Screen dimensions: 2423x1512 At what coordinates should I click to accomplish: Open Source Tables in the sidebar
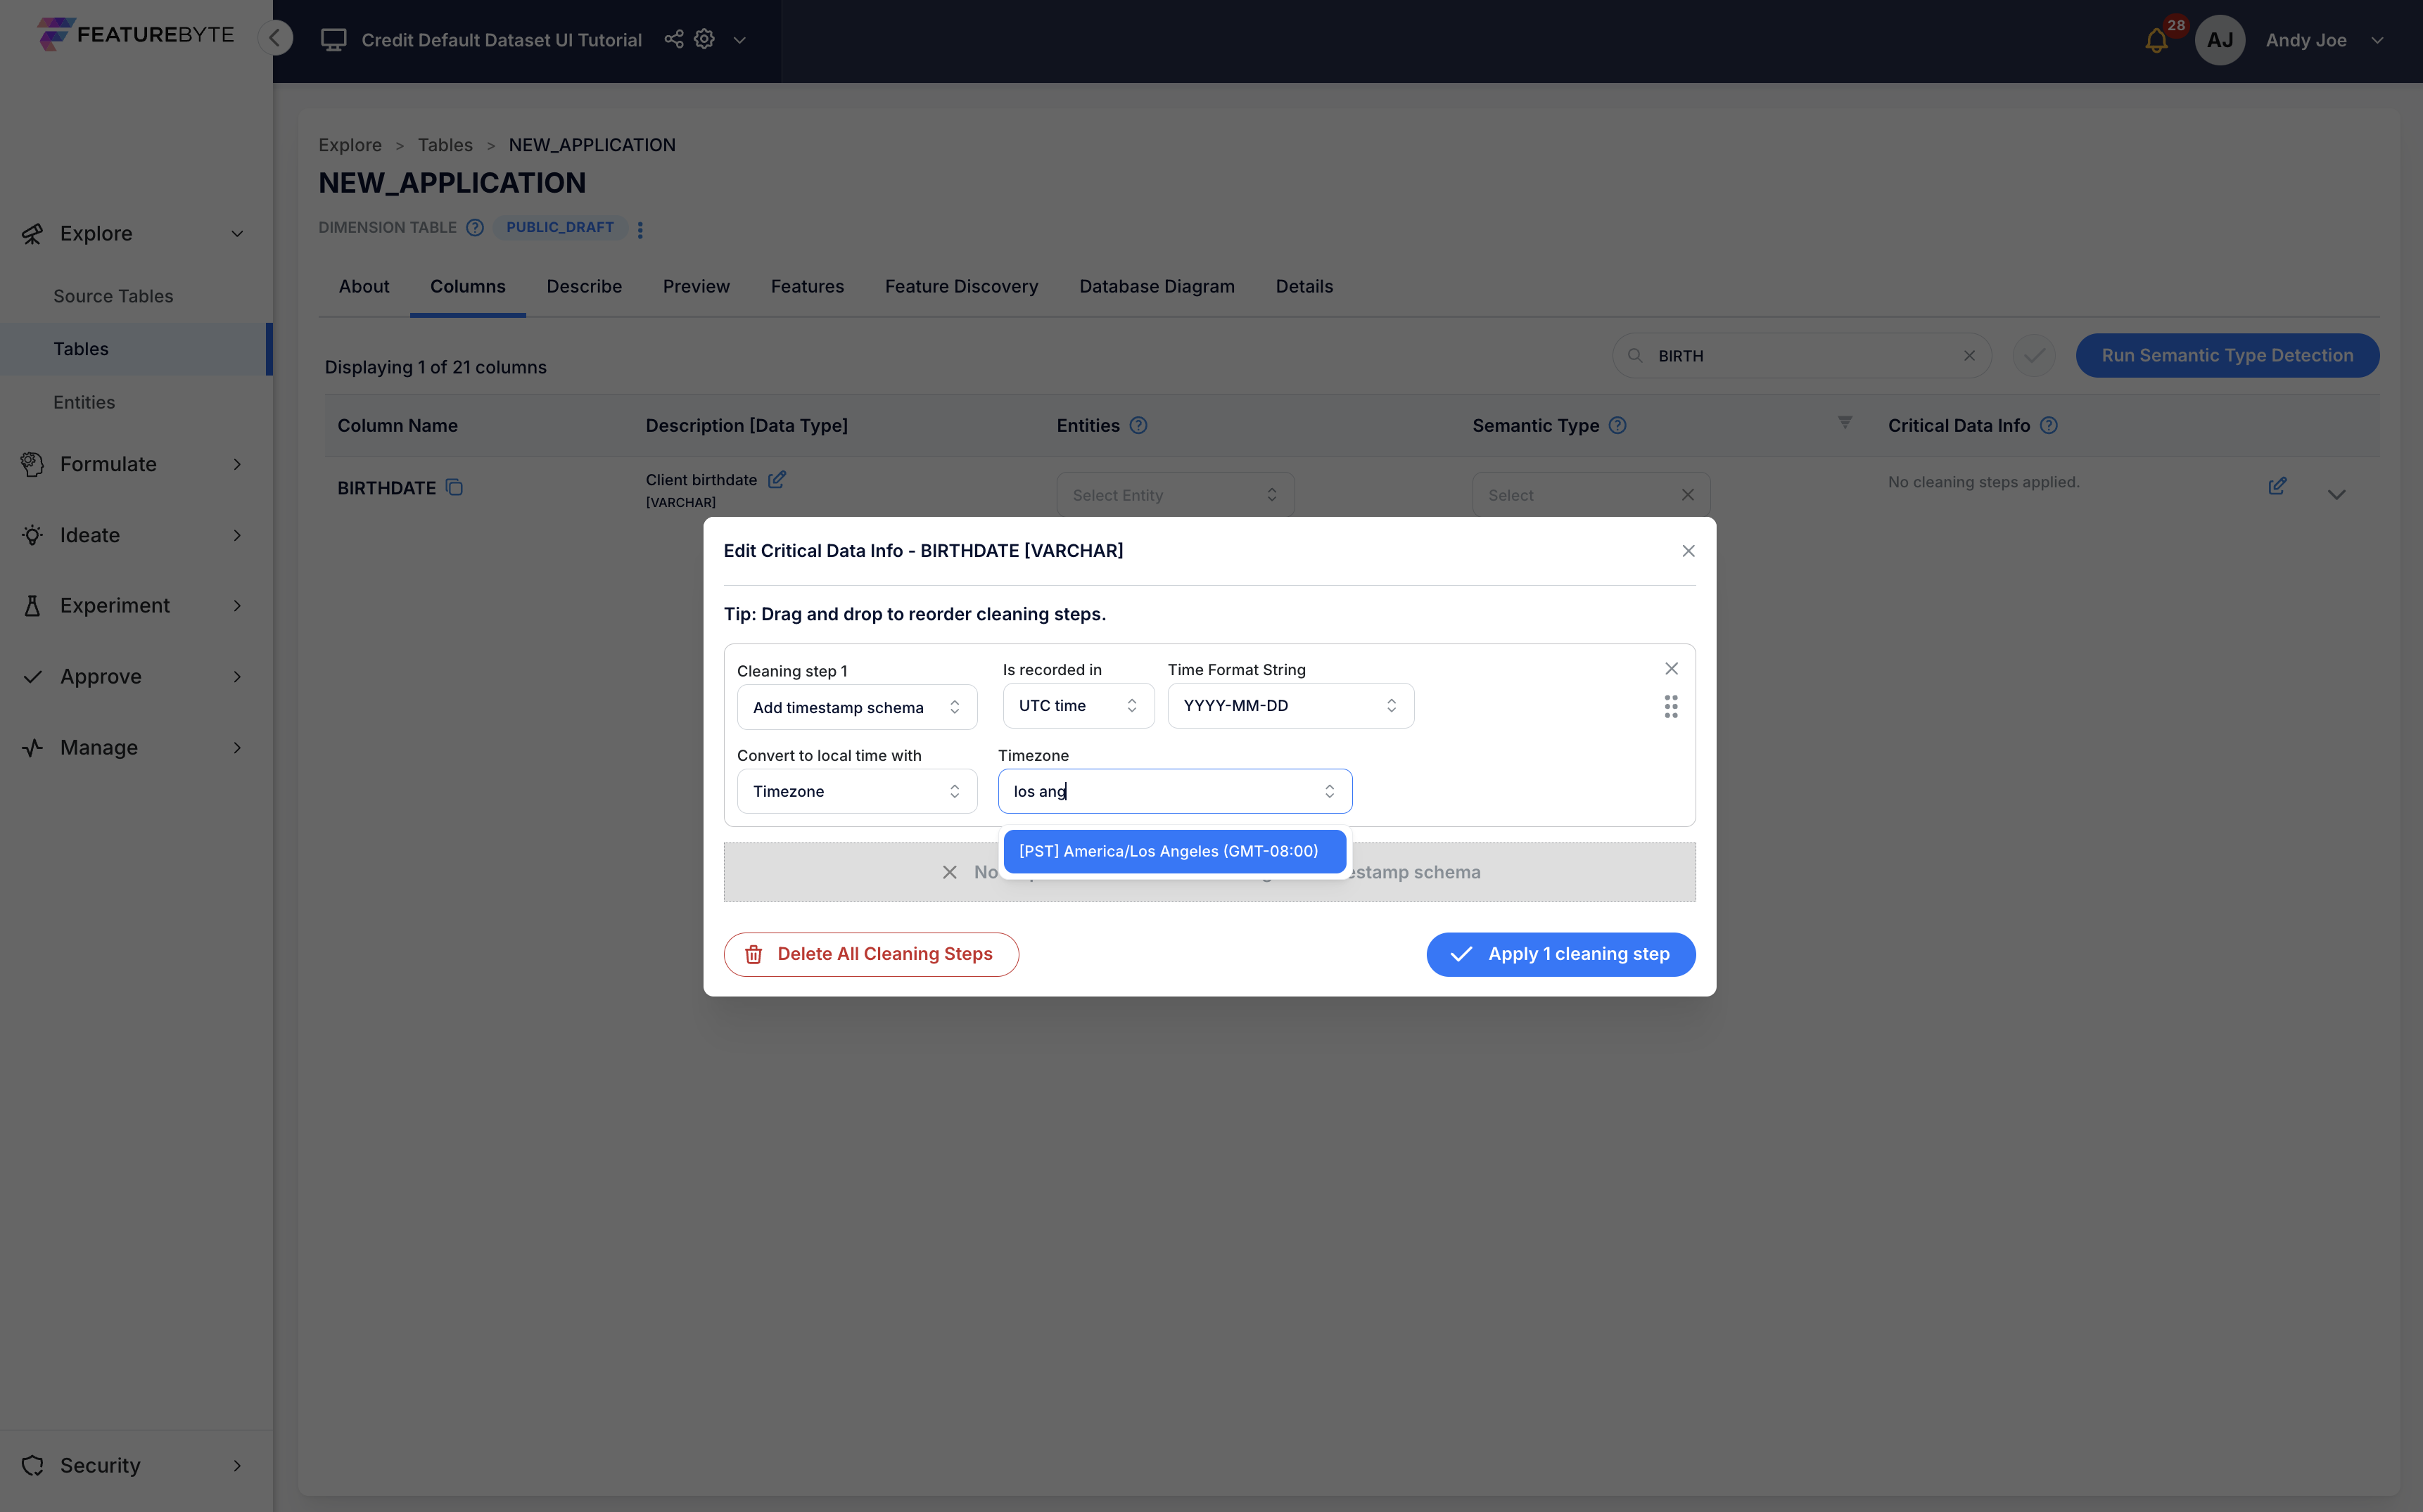[x=113, y=296]
